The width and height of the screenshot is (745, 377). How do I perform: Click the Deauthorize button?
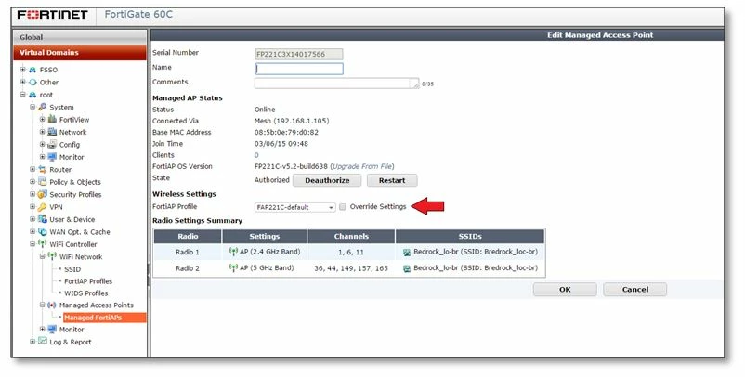click(327, 180)
